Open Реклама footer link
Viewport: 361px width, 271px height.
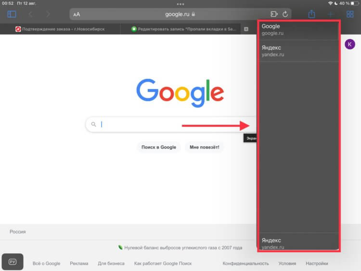click(79, 263)
